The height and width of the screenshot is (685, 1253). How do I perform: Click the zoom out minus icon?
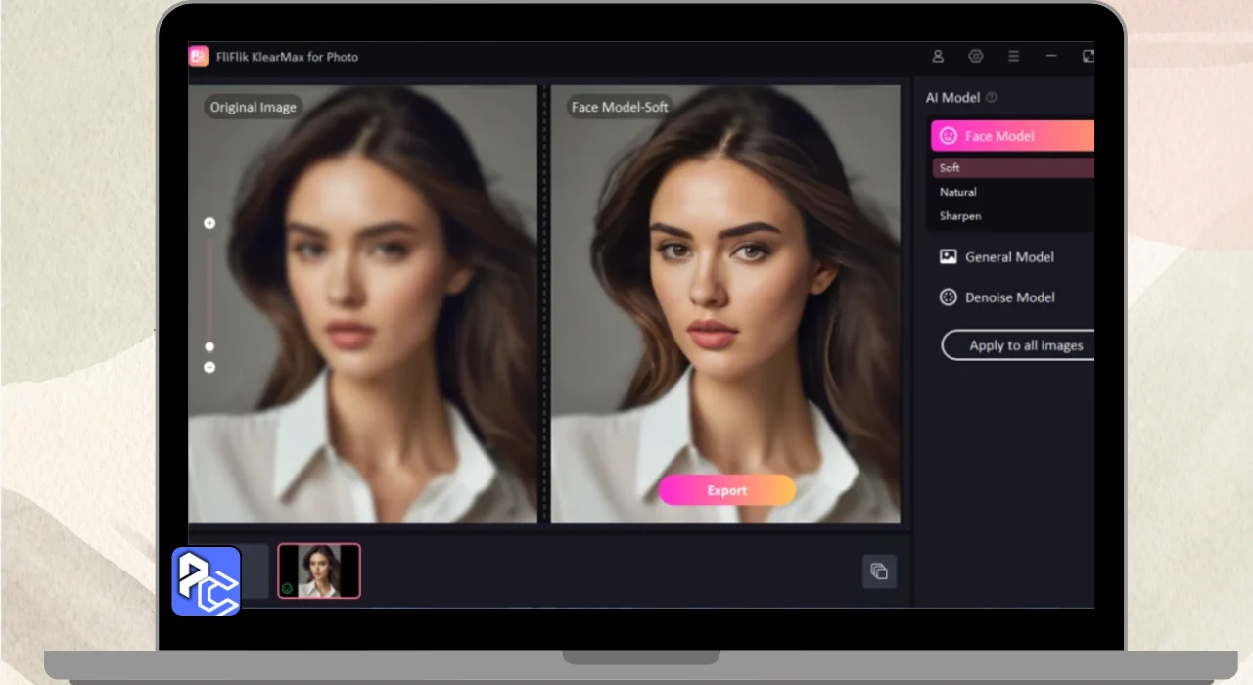click(x=209, y=368)
